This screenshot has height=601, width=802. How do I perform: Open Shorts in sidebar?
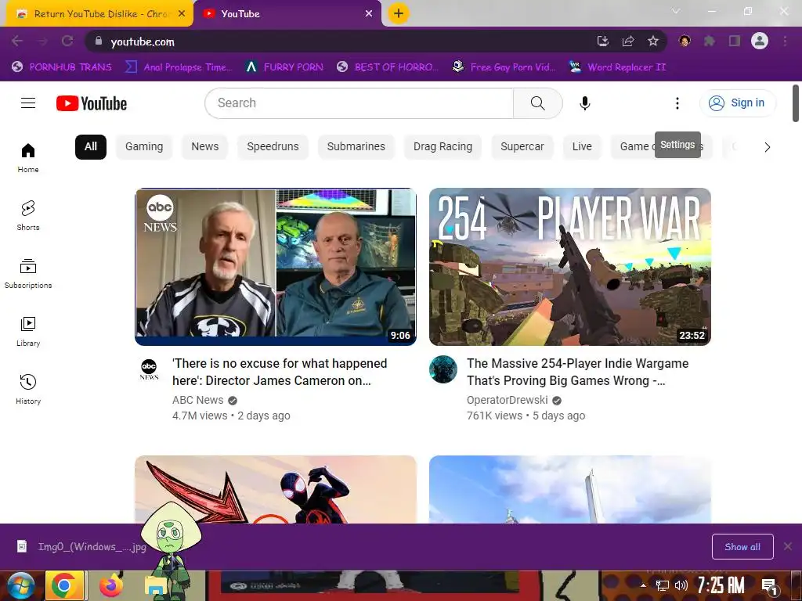pyautogui.click(x=28, y=216)
